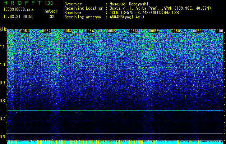Image resolution: width=226 pixels, height=144 pixels.
Task: Click the Ogata-vill. Akita-Pref. JAPAN location text
Action: [x=160, y=8]
